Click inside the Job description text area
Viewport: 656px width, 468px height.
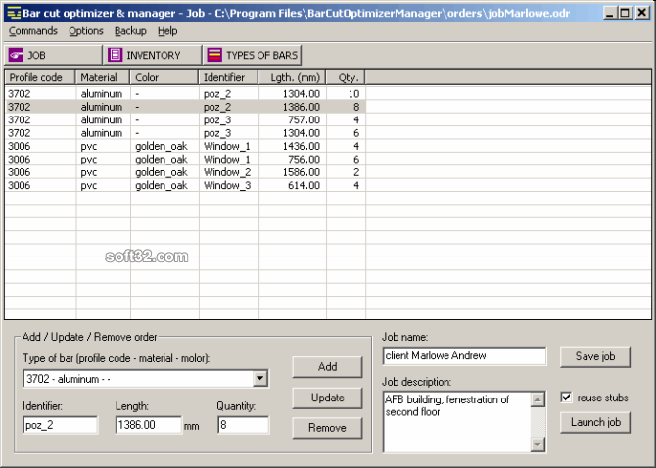pyautogui.click(x=457, y=422)
